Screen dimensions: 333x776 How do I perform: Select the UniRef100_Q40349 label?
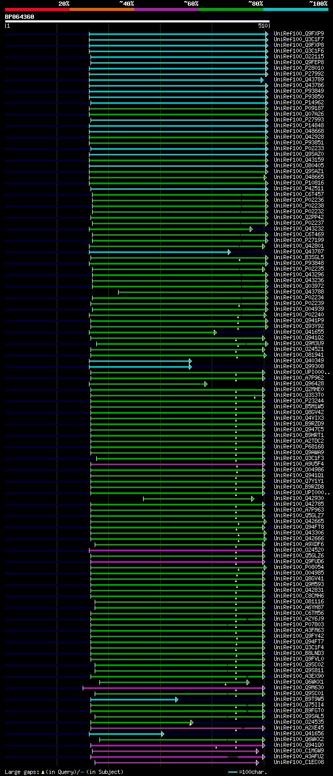(x=299, y=361)
